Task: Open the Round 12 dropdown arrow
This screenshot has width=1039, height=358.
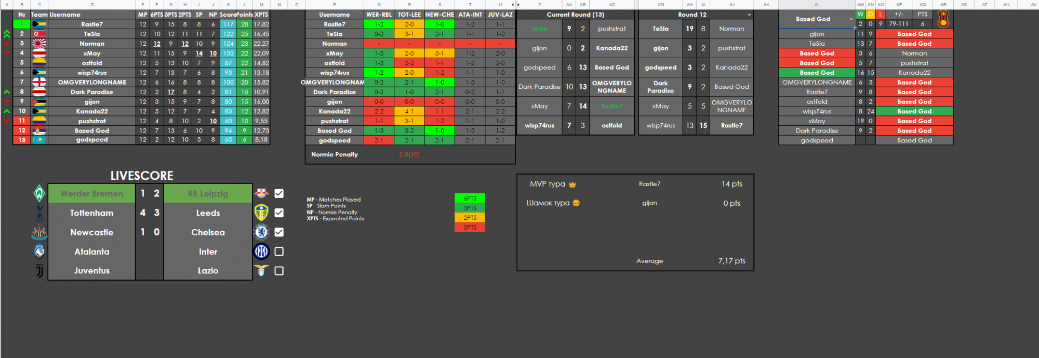Action: pos(749,15)
